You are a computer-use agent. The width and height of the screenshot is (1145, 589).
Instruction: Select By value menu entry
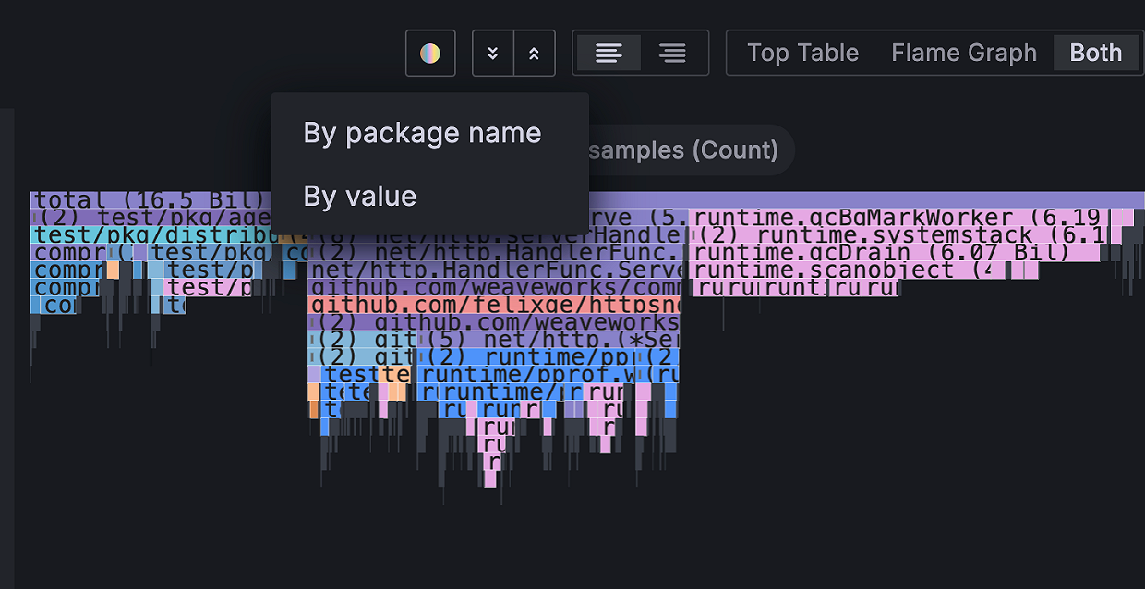pos(359,196)
